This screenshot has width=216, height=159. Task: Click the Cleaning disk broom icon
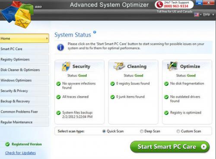(119, 66)
